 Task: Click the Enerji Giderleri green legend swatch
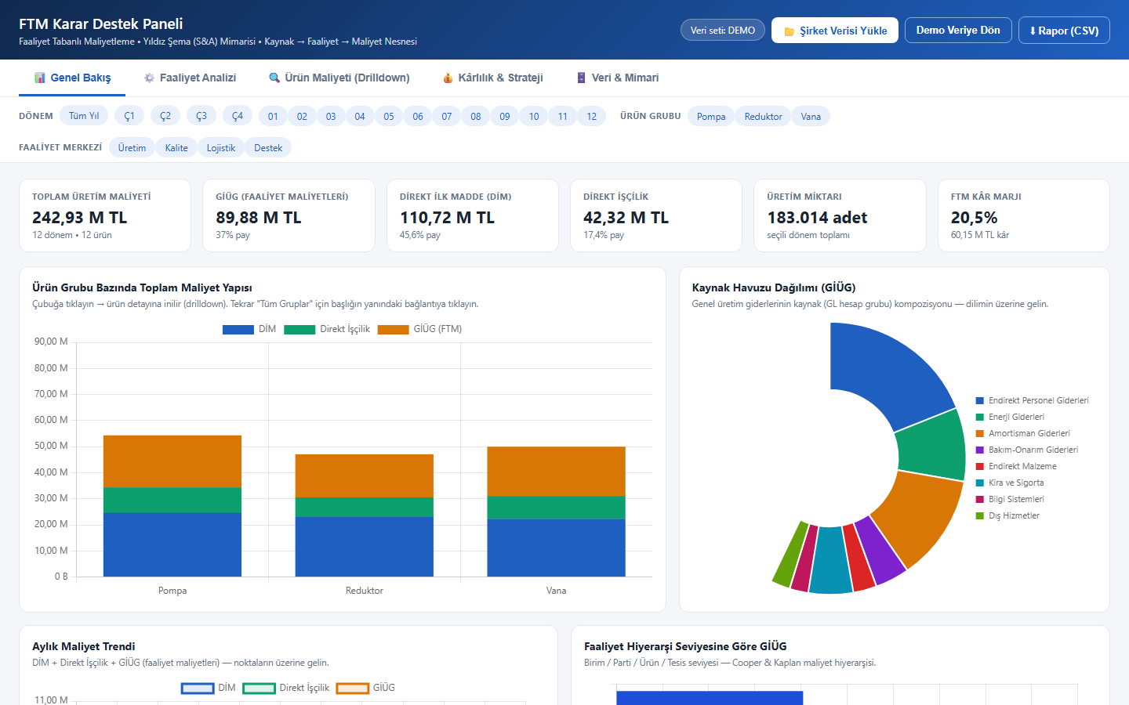tap(980, 417)
